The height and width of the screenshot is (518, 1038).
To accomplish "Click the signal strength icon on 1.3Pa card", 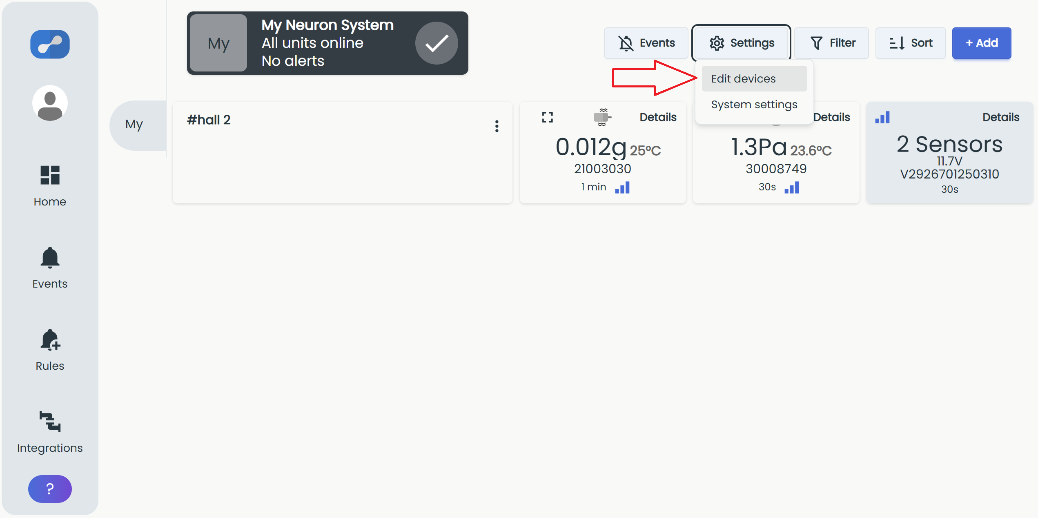I will [x=792, y=188].
